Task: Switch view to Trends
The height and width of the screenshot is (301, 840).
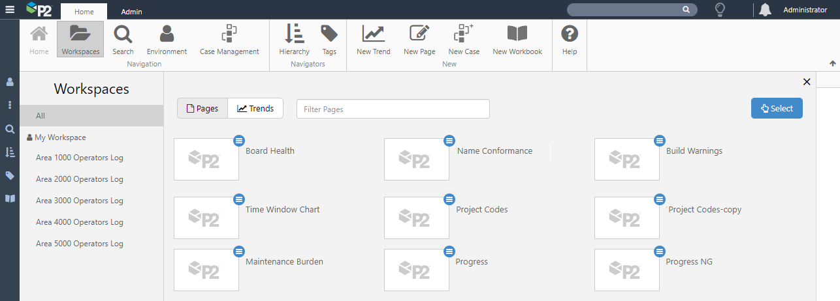Action: [x=255, y=109]
